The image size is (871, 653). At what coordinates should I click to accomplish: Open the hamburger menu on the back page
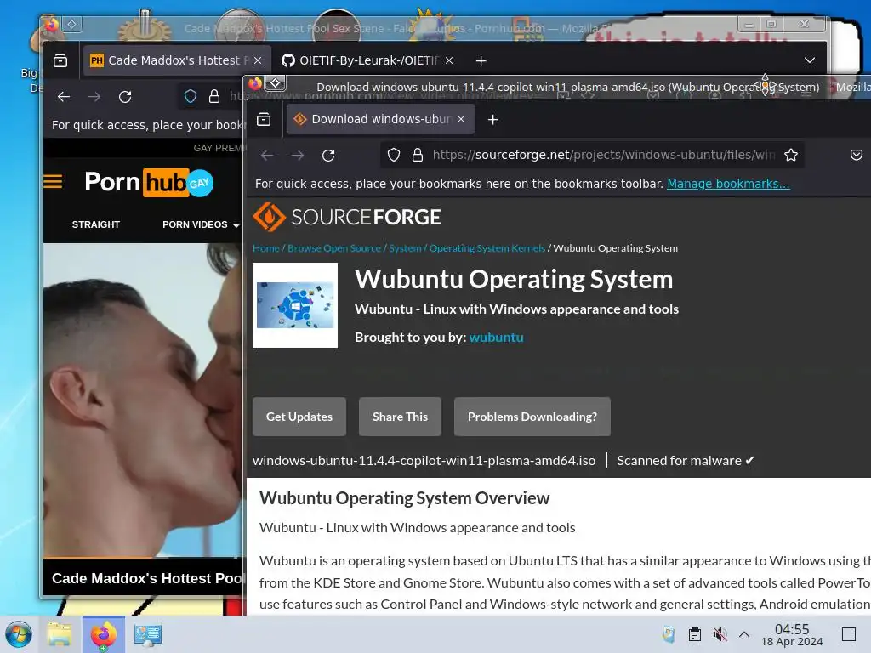tap(53, 182)
